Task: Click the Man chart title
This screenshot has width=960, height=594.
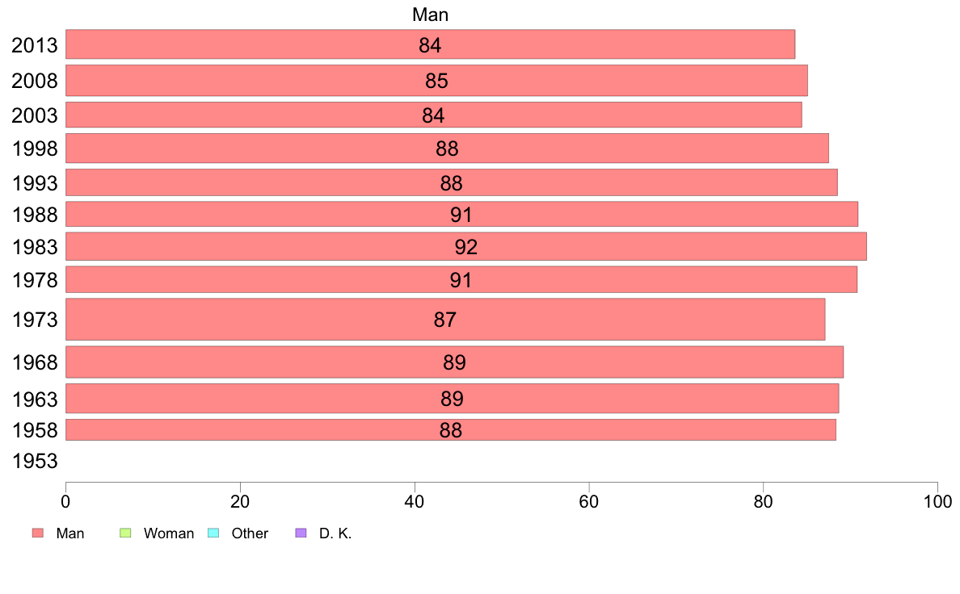Action: [431, 15]
